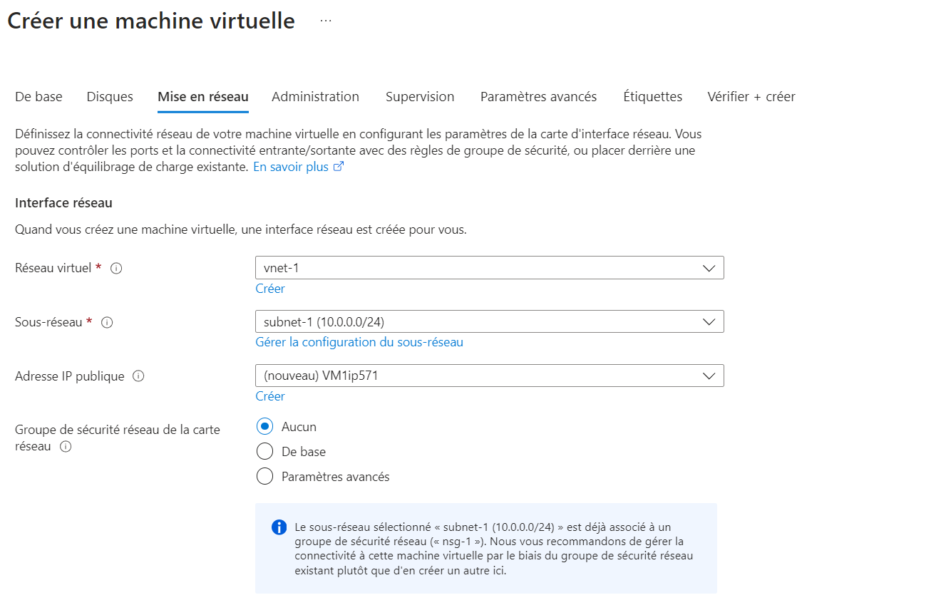Click info icon next to Réseau virtuel
The width and height of the screenshot is (941, 610).
[x=116, y=269]
